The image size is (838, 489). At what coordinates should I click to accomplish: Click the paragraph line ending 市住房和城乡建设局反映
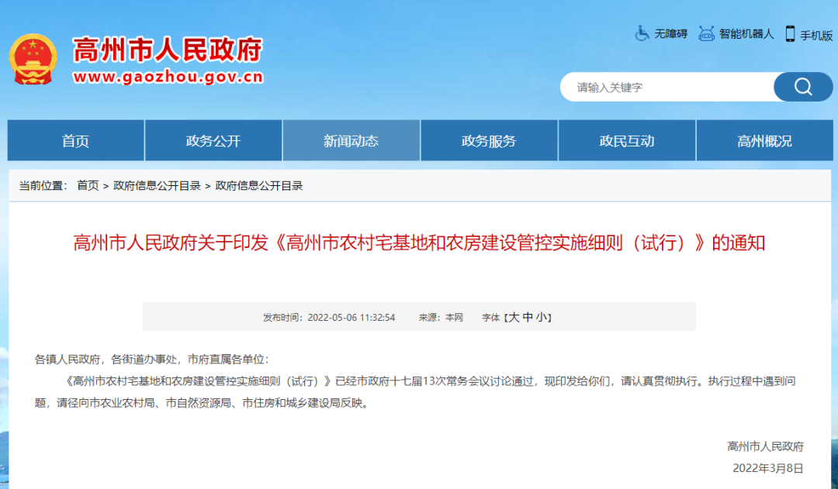pyautogui.click(x=202, y=403)
